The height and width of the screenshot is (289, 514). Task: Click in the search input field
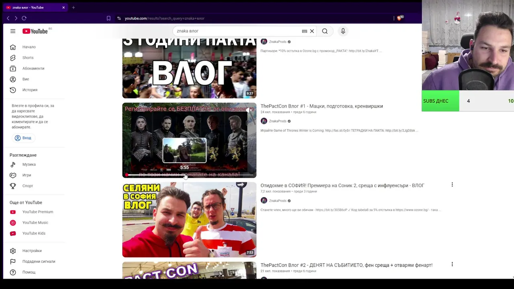[x=237, y=31]
